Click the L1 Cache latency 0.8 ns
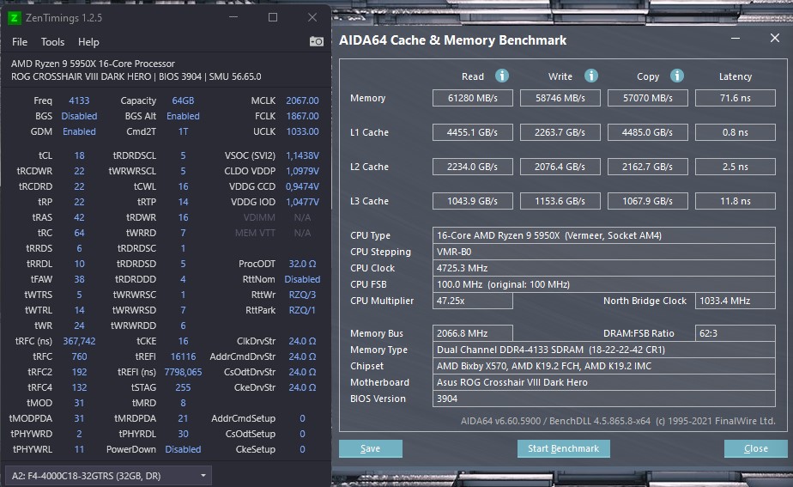Screen dimensions: 793x487 pos(735,132)
